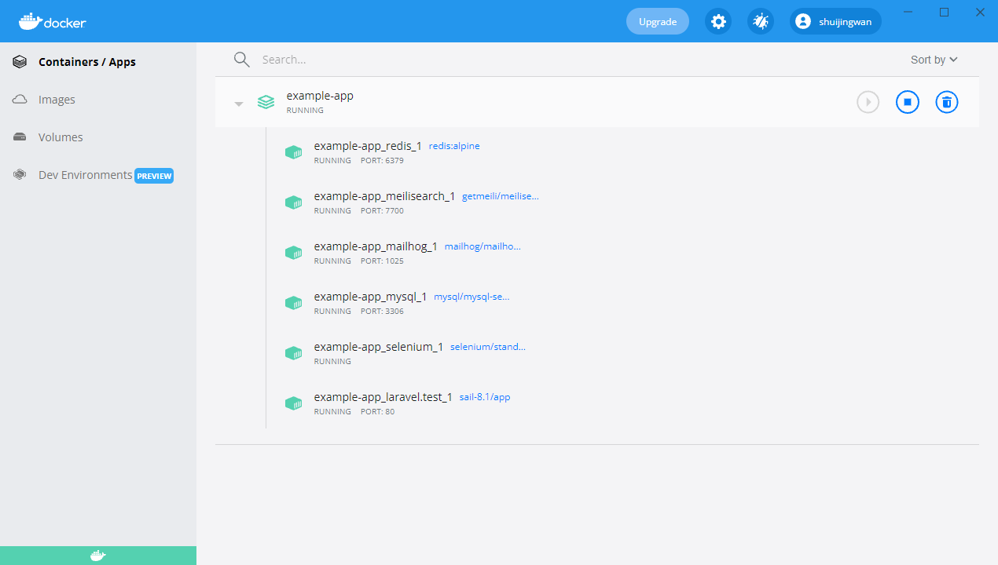Select the example-app_mysql_1 container
This screenshot has height=565, width=998.
tap(370, 297)
